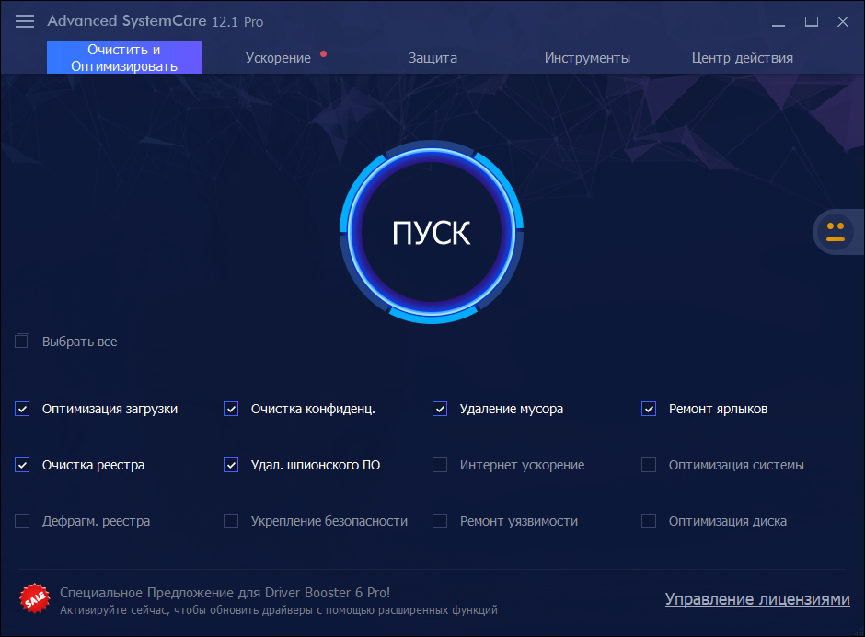Open the Инструменты tab

click(587, 58)
